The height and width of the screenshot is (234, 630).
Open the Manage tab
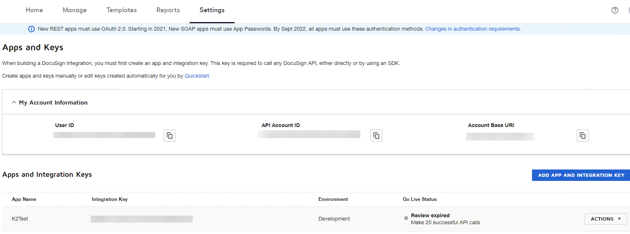[75, 10]
